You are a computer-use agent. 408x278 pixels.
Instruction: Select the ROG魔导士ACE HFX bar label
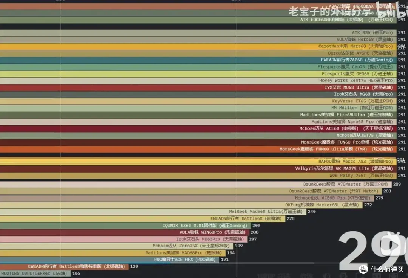[185, 259]
